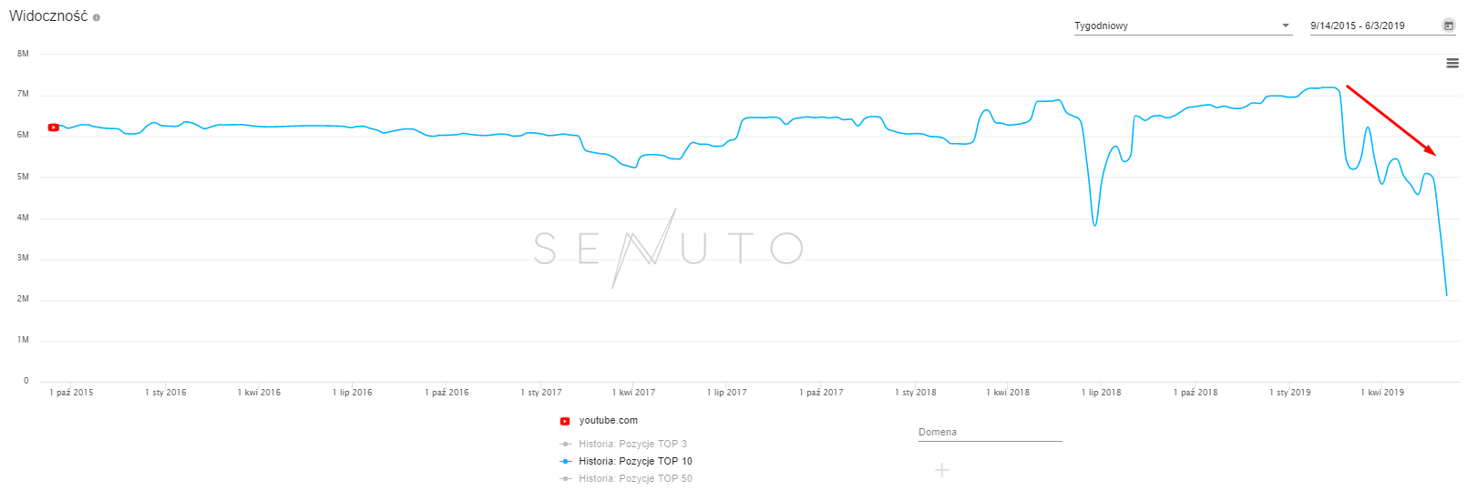Open the calendar date picker icon
This screenshot has height=491, width=1468.
1448,26
